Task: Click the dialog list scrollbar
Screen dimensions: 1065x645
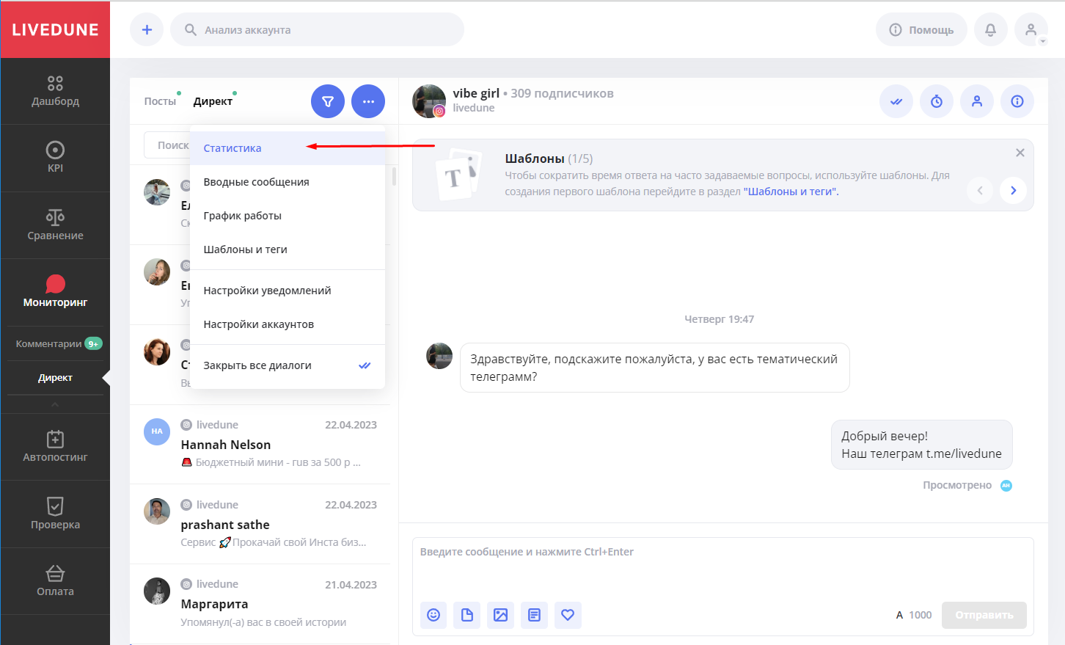Action: click(394, 176)
